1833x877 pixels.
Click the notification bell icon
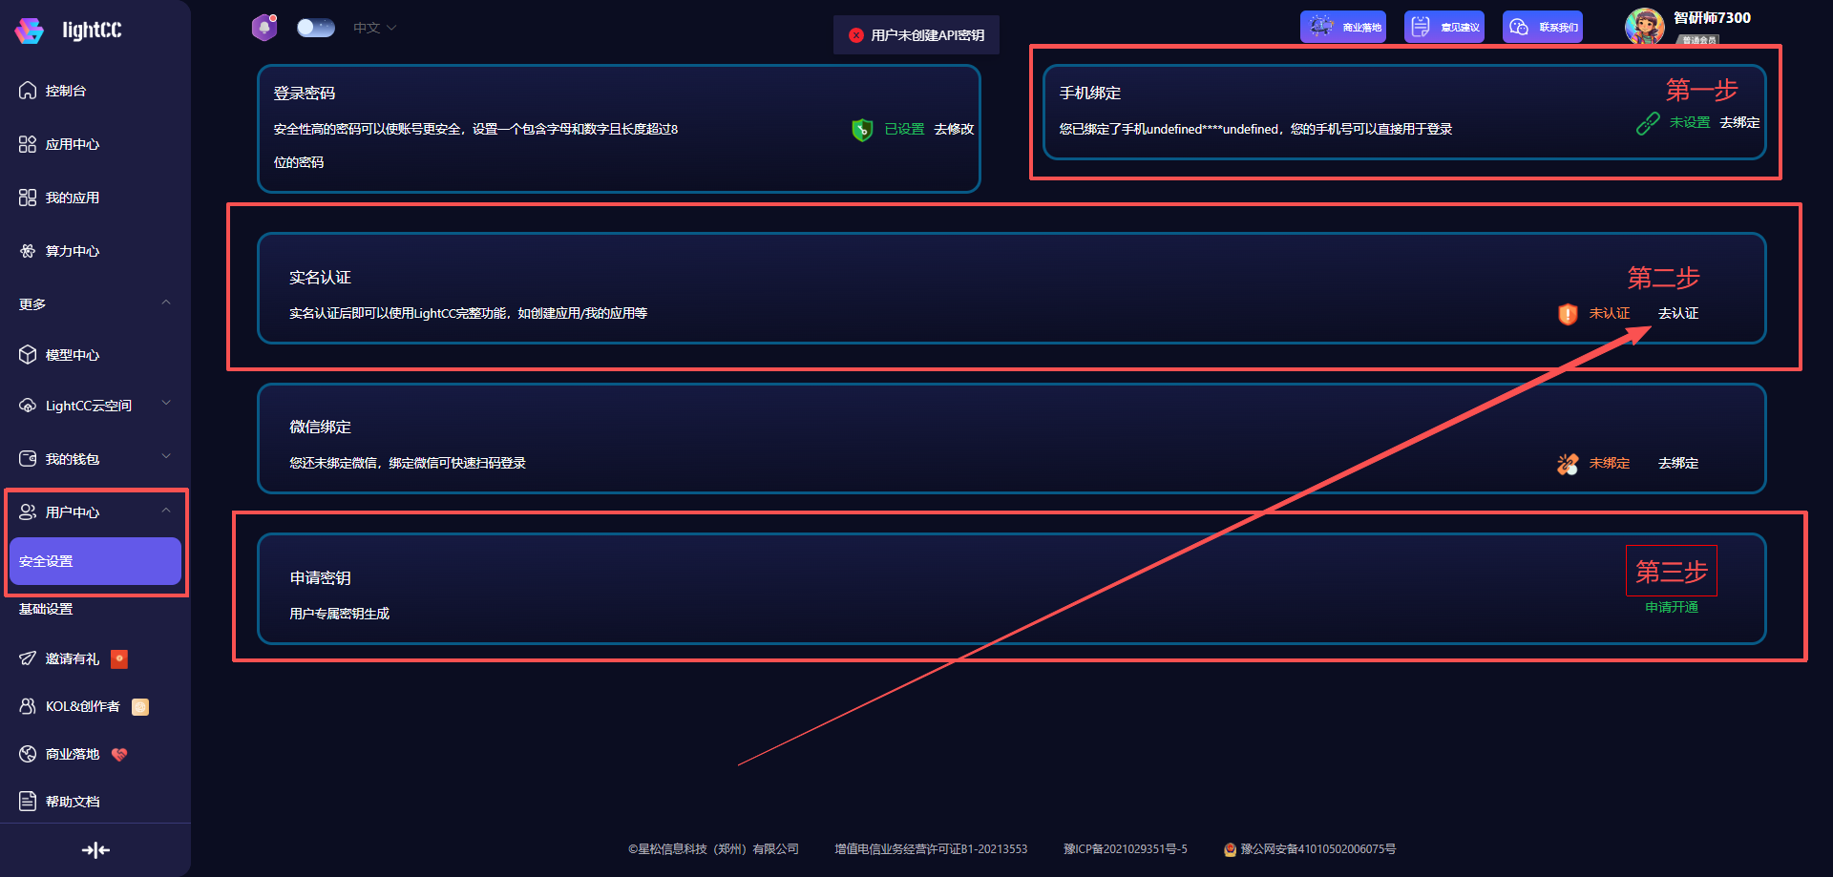point(264,28)
